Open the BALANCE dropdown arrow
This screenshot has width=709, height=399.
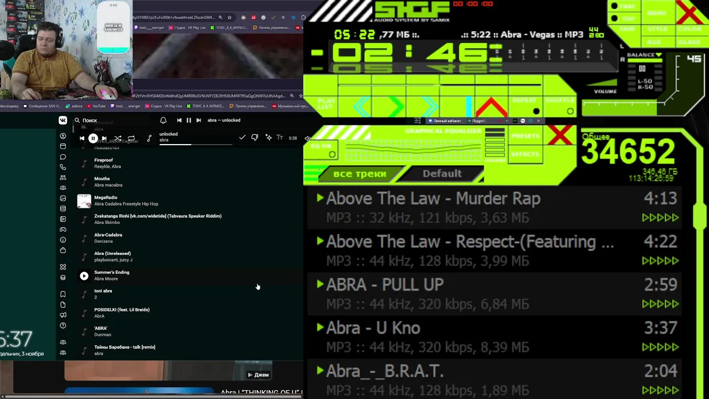coord(659,55)
